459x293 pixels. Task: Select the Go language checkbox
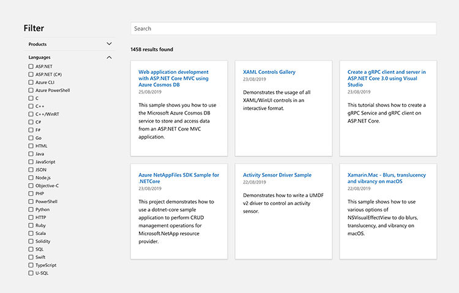(x=31, y=138)
